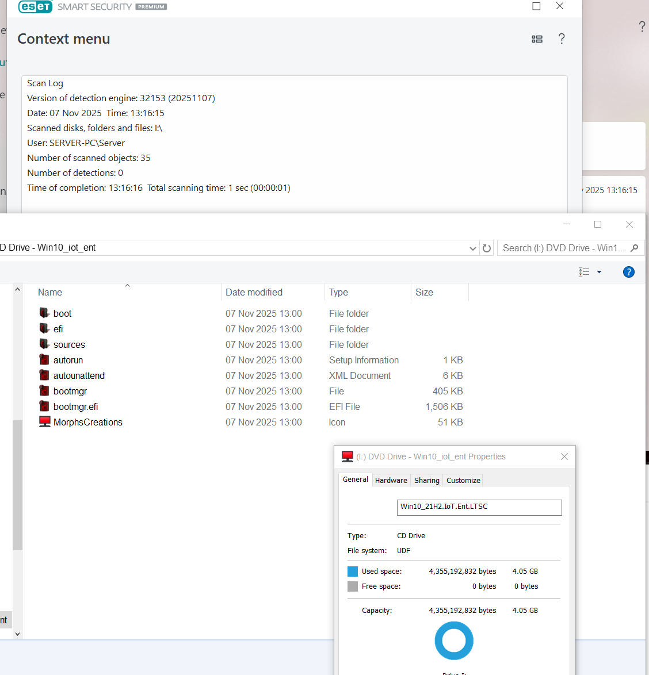Switch to the General tab

click(x=356, y=480)
